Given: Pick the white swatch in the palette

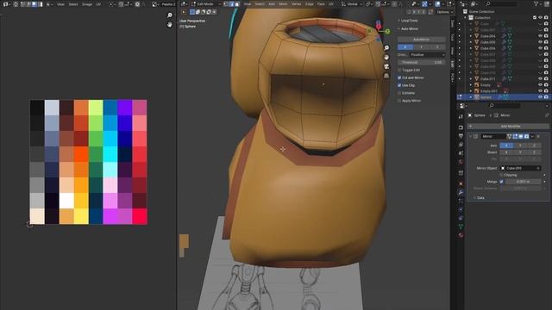Looking at the screenshot, I should tap(66, 201).
